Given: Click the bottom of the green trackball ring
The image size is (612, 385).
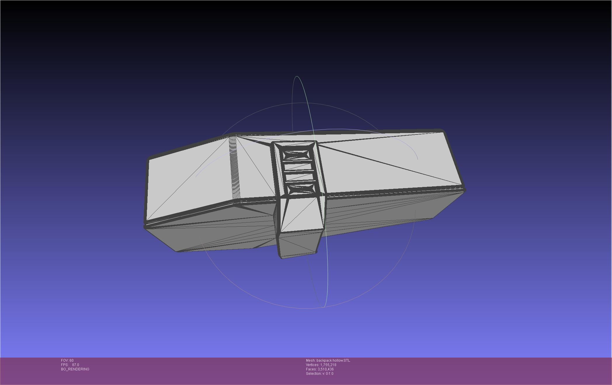Looking at the screenshot, I should coord(324,307).
